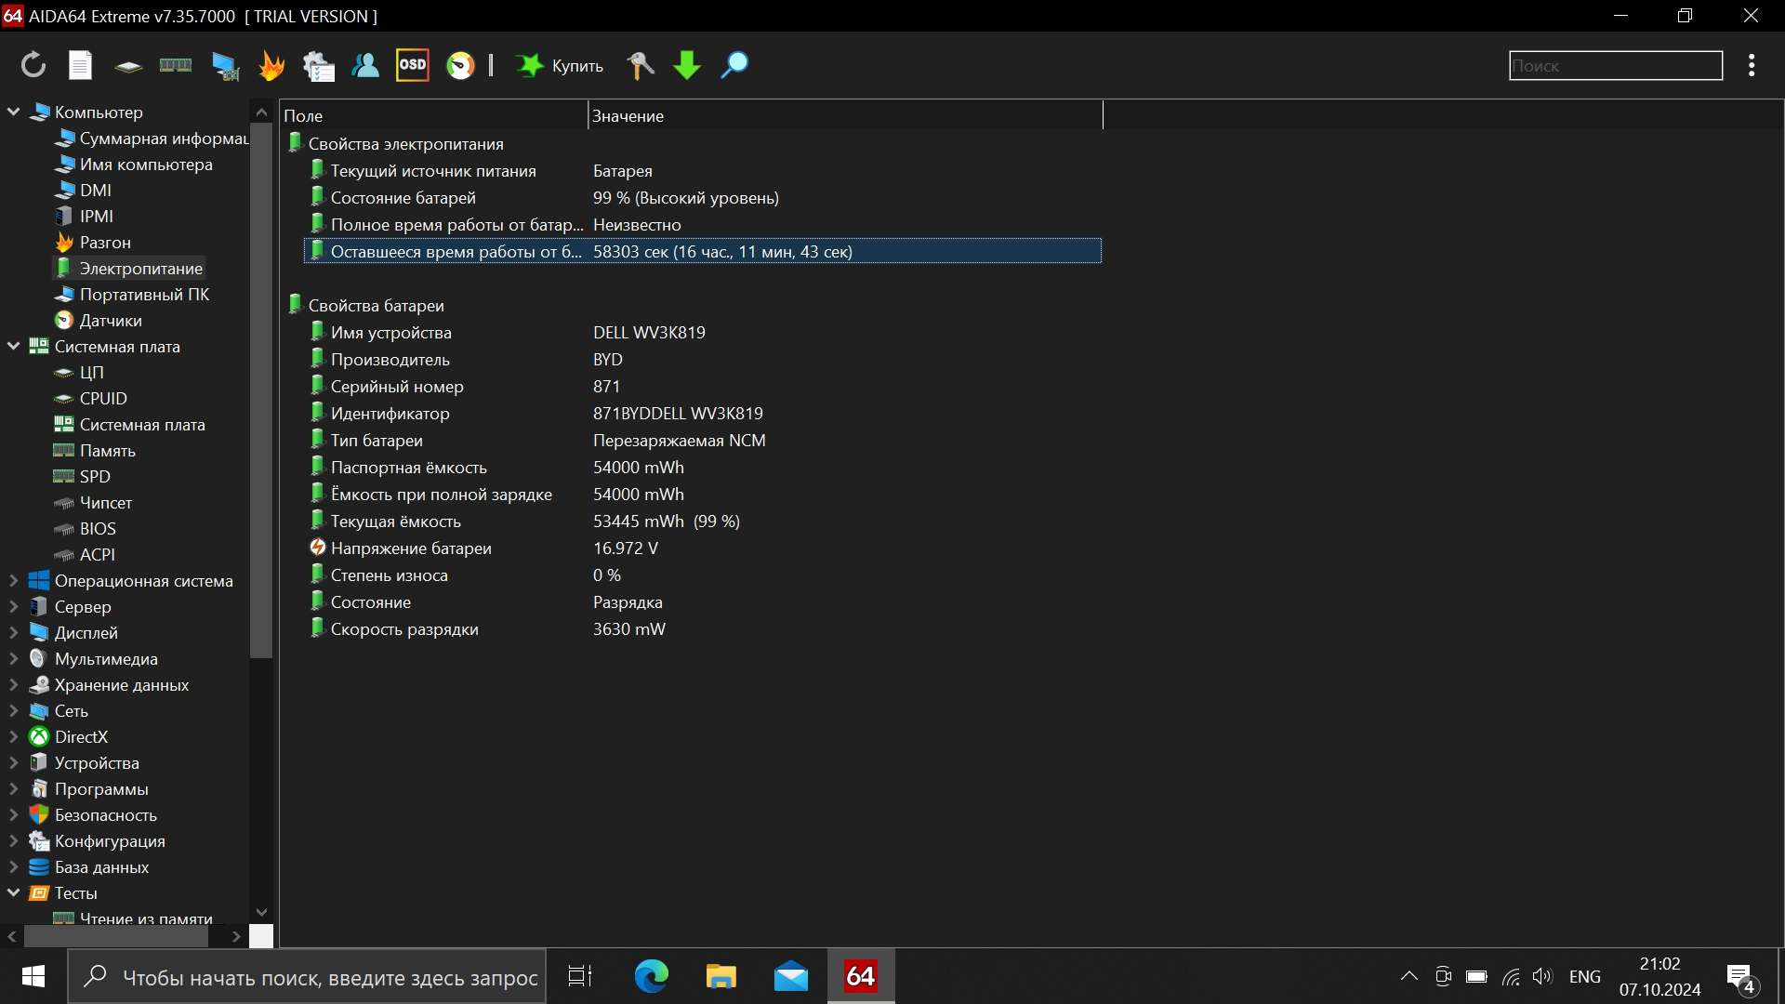The width and height of the screenshot is (1785, 1004).
Task: Select Датчики in the tree
Action: pos(111,321)
